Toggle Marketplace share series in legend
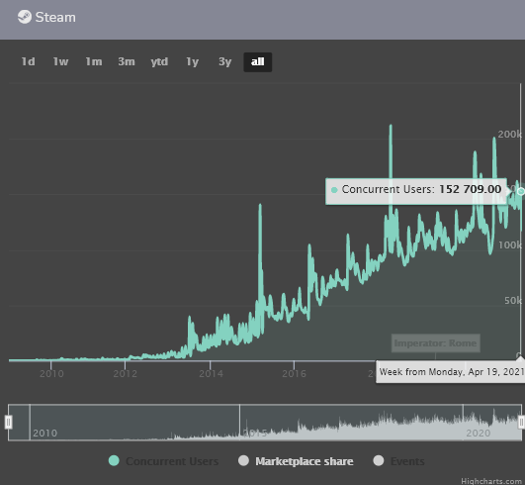Image resolution: width=525 pixels, height=485 pixels. pos(296,461)
